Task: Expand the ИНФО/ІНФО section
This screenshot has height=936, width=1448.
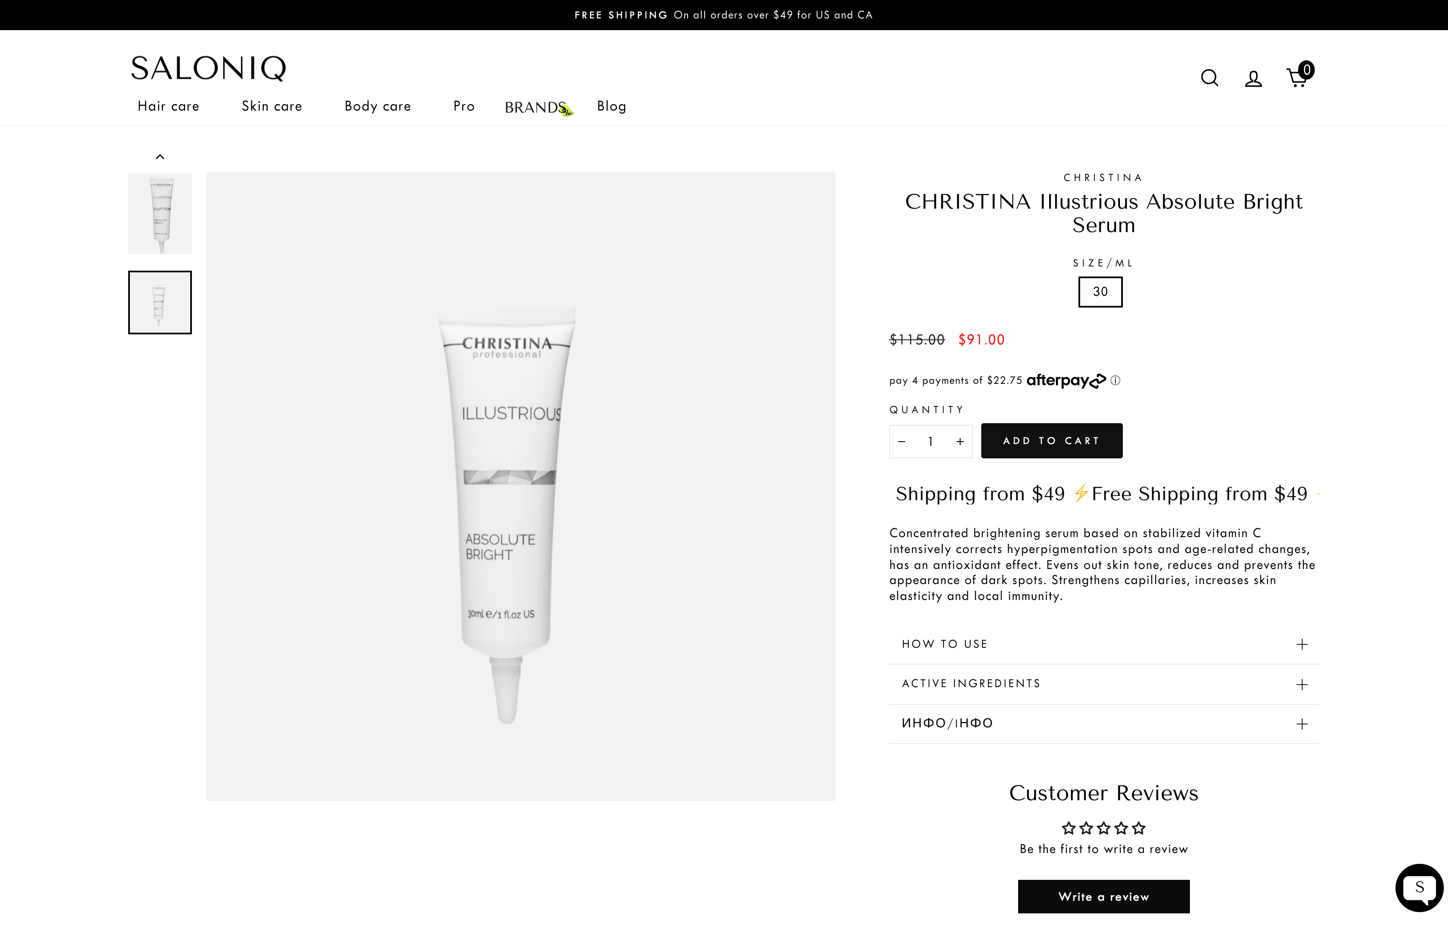Action: pos(1104,723)
